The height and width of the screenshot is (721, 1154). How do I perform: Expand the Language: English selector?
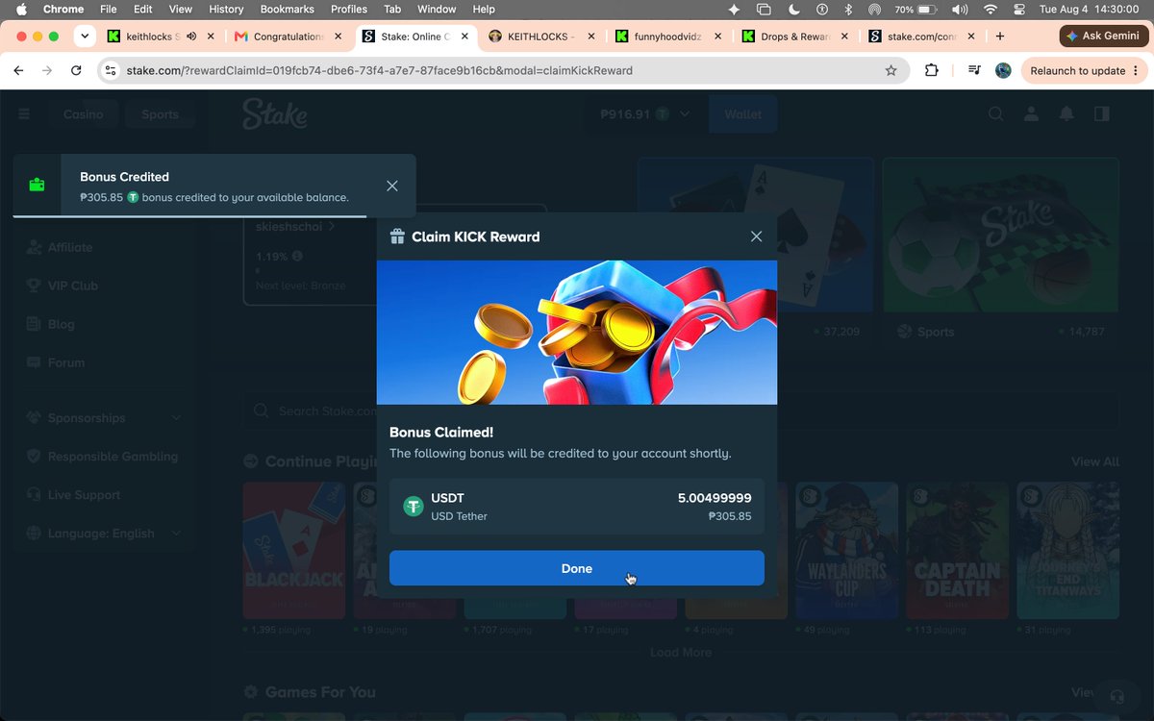[x=104, y=534]
